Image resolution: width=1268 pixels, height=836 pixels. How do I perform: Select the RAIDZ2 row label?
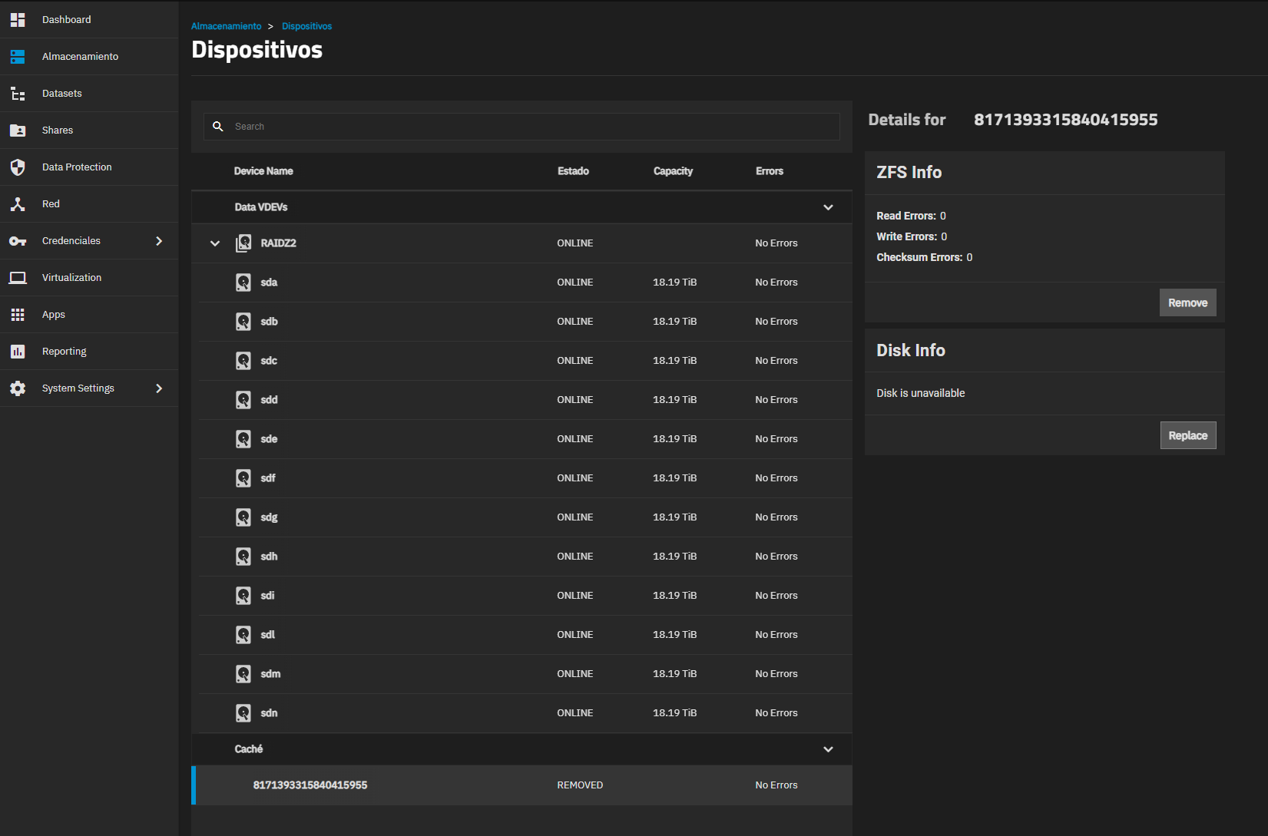278,243
